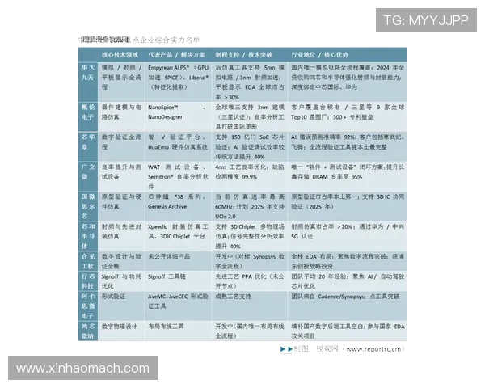Click the arrow icon beside the source credit
Viewport: 485px width, 388px height.
pos(285,349)
